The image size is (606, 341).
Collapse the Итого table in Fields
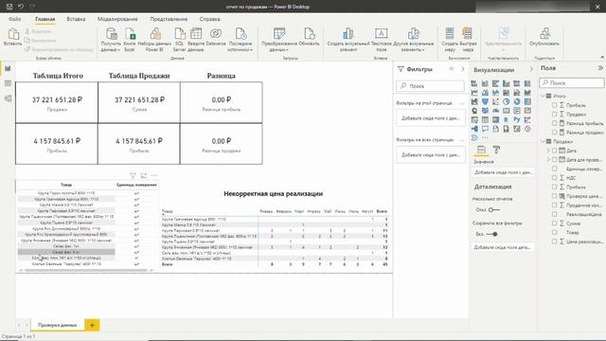[543, 96]
